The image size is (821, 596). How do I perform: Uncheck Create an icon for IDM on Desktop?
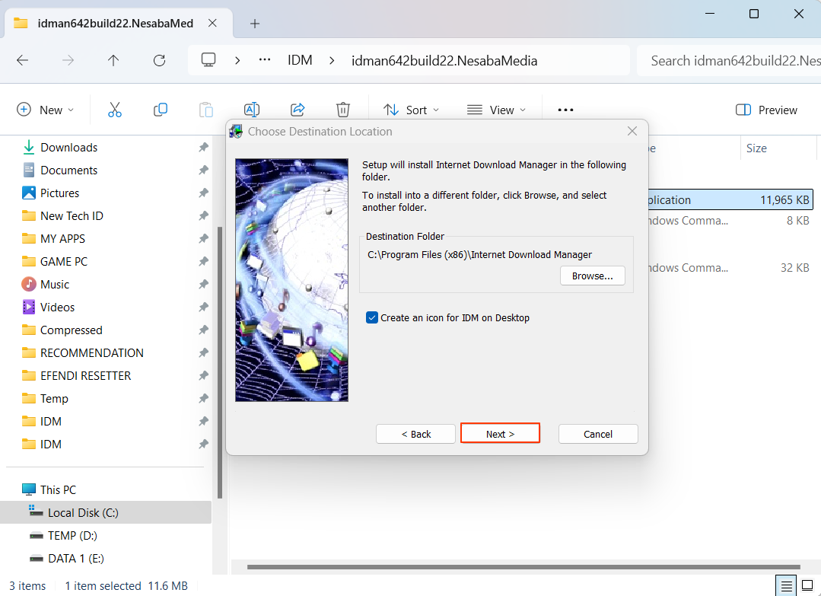tap(372, 318)
